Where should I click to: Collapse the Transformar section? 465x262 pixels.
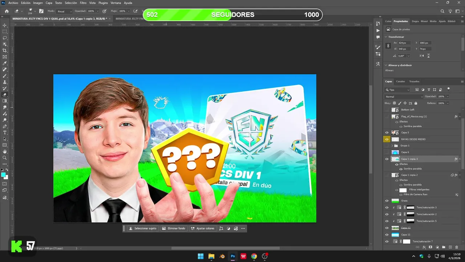386,37
